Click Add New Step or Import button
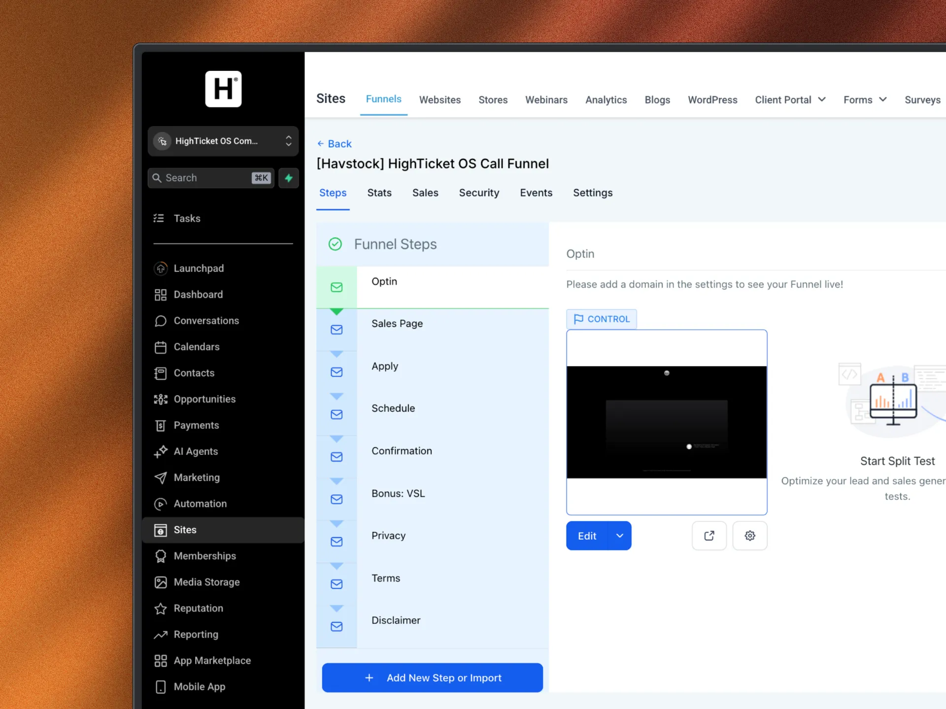Image resolution: width=946 pixels, height=709 pixels. pyautogui.click(x=432, y=678)
